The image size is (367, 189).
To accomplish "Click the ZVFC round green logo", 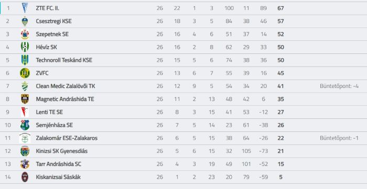I will pyautogui.click(x=25, y=73).
